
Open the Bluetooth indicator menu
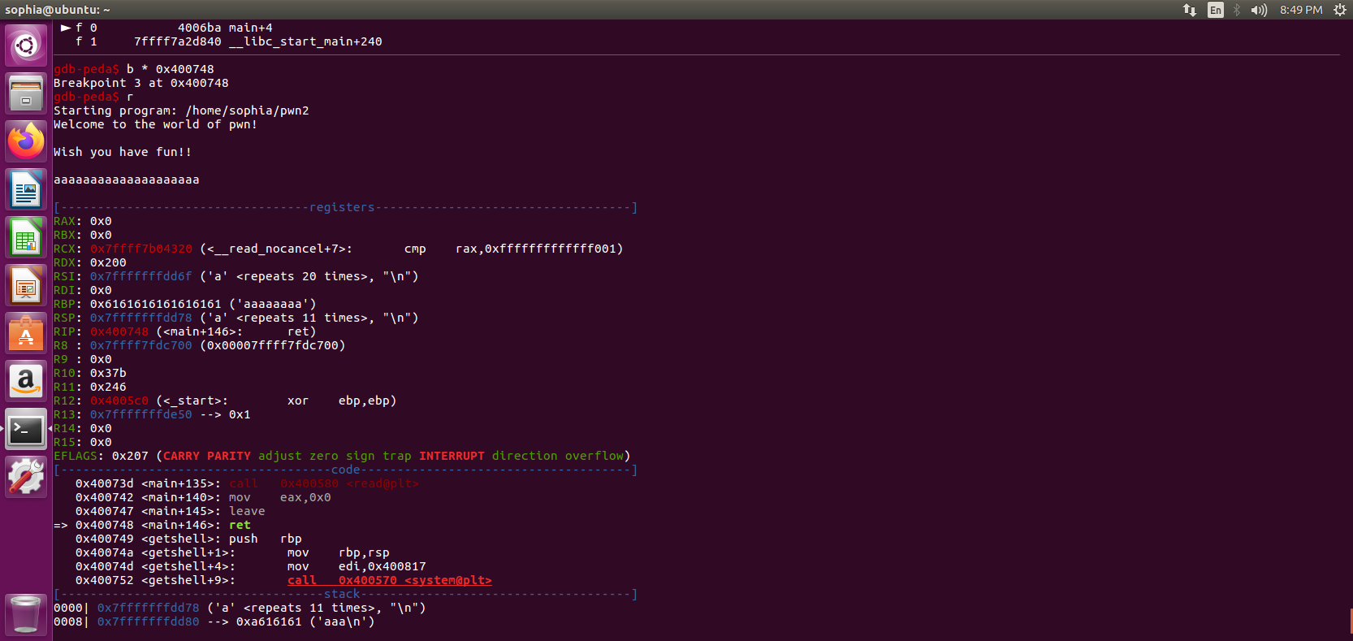coord(1237,10)
